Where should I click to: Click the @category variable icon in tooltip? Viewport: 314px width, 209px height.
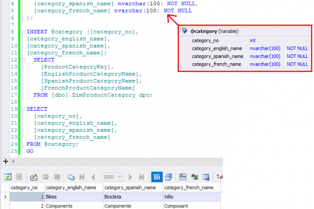pyautogui.click(x=184, y=31)
